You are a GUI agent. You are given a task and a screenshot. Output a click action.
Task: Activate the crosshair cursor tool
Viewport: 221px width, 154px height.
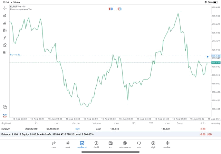pos(4,8)
